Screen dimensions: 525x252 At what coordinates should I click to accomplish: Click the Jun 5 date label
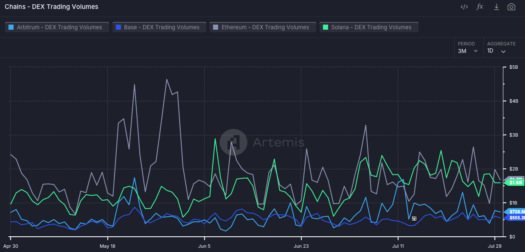(204, 246)
